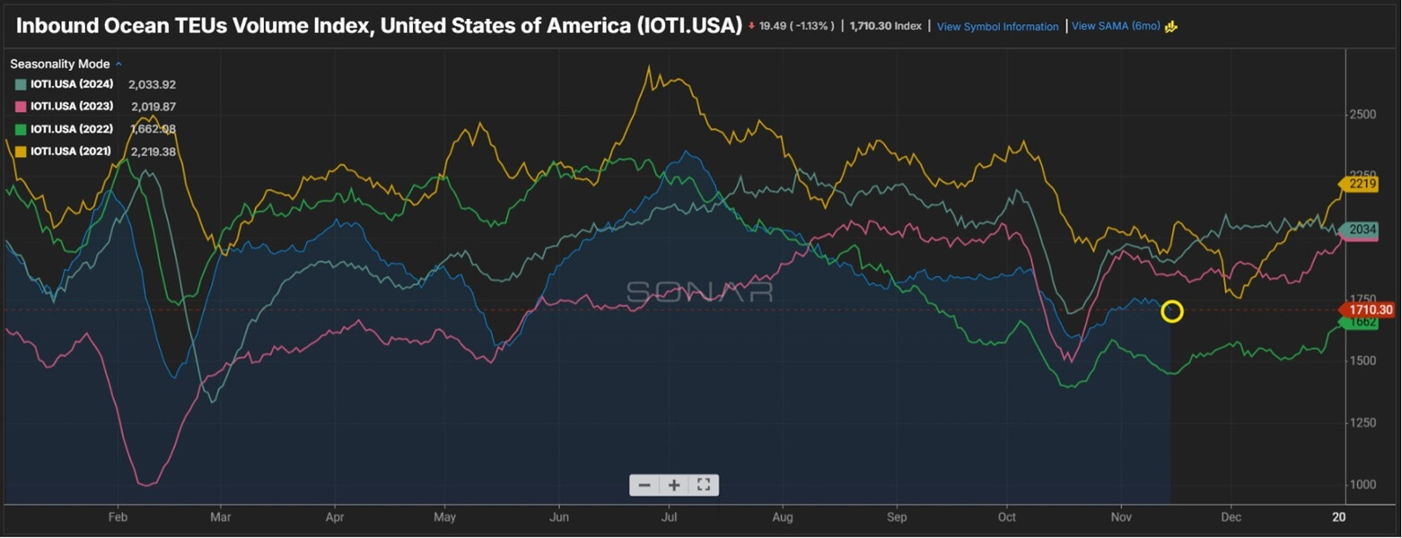Click the 20 date label at bottom right

click(1339, 517)
